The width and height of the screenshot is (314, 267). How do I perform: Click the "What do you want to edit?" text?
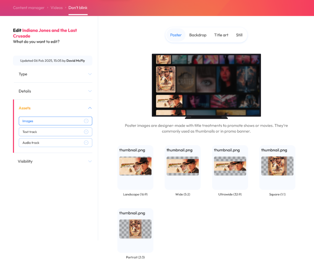click(36, 42)
